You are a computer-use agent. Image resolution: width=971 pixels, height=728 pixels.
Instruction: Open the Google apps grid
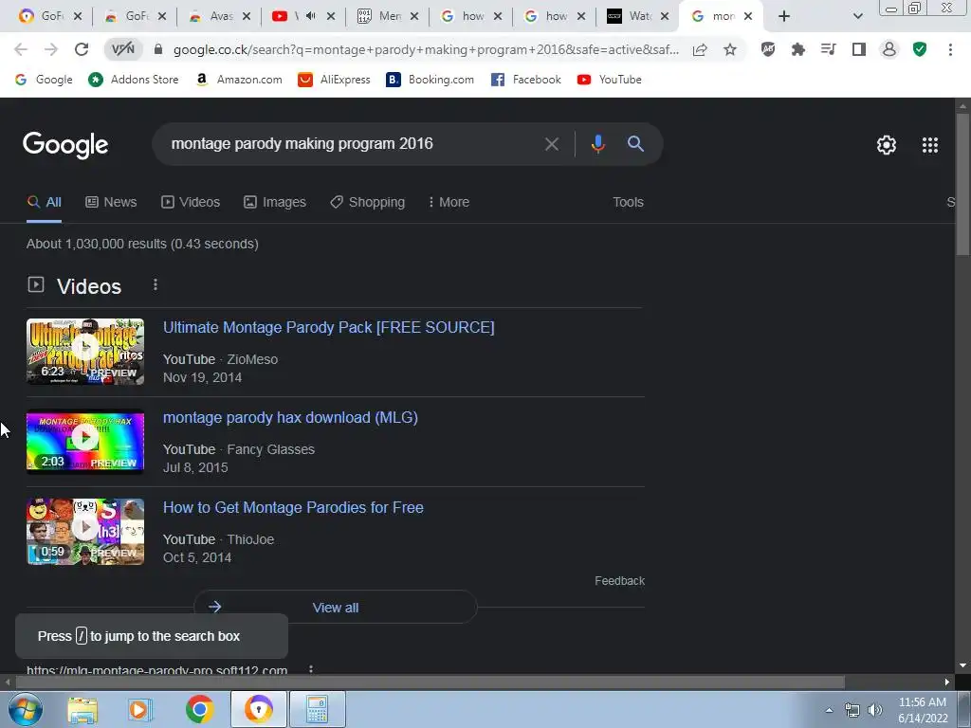coord(930,145)
